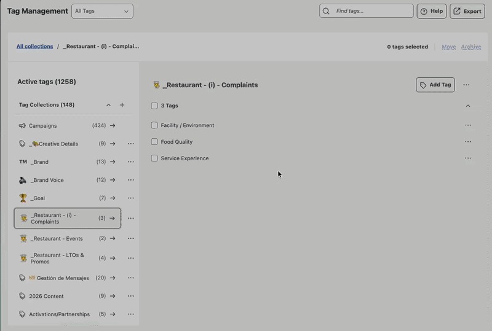492x331 pixels.
Task: Open more options for Service Experience tag
Action: [468, 158]
